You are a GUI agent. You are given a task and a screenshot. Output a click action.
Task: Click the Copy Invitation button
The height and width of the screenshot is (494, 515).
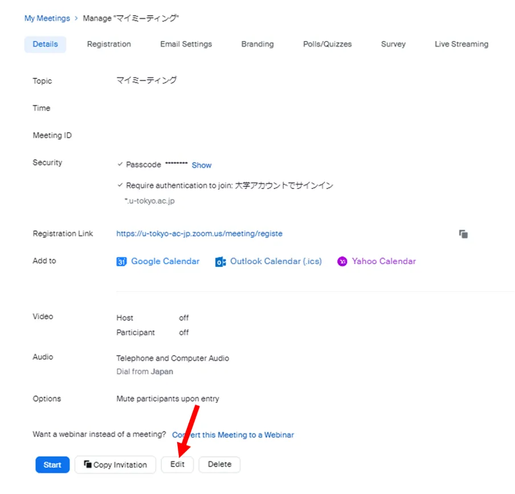(x=115, y=464)
